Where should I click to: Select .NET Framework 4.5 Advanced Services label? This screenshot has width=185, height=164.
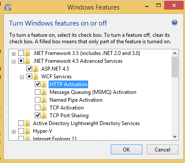[78, 61]
